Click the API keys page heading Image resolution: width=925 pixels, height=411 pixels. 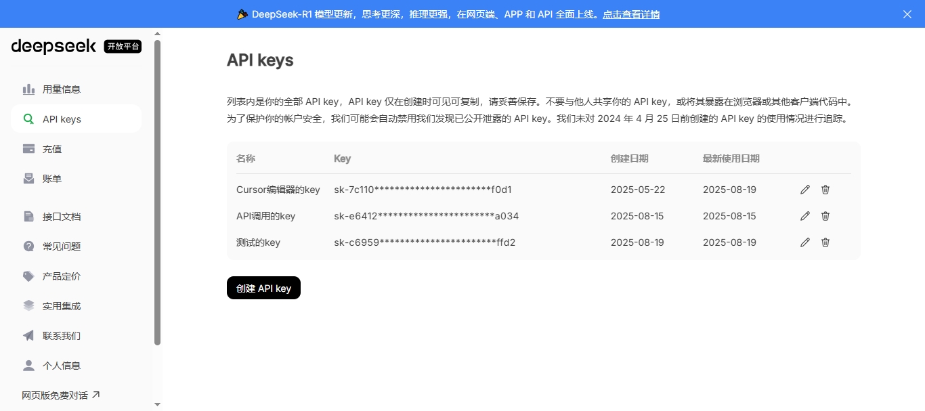260,60
